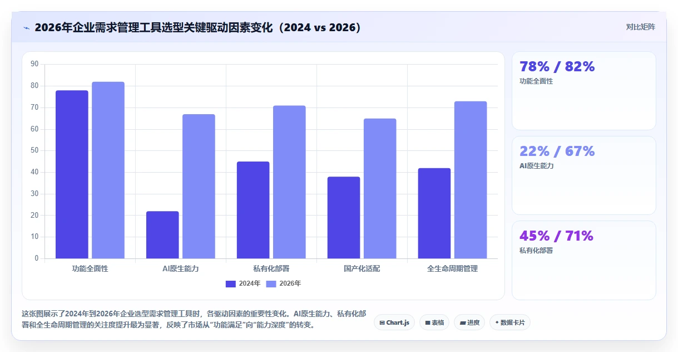This screenshot has width=678, height=352.
Task: Click the 2024 bar for 国产化适配
Action: click(x=344, y=217)
